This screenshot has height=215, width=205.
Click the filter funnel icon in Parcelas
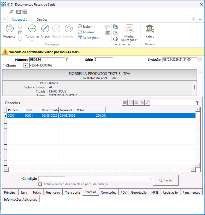[197, 103]
